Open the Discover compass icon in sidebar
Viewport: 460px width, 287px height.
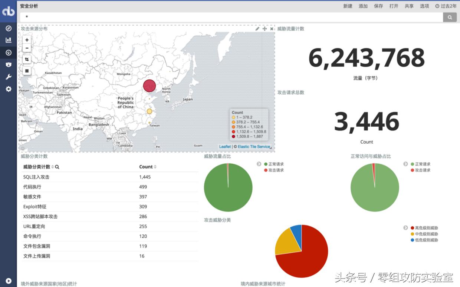point(8,28)
